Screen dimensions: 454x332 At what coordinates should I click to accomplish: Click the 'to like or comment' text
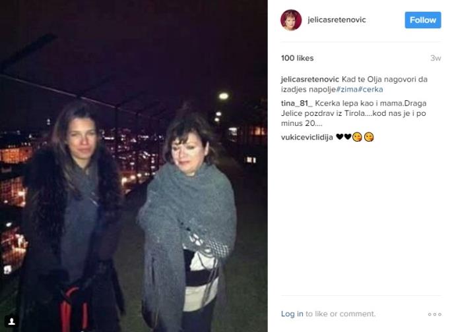(x=340, y=314)
